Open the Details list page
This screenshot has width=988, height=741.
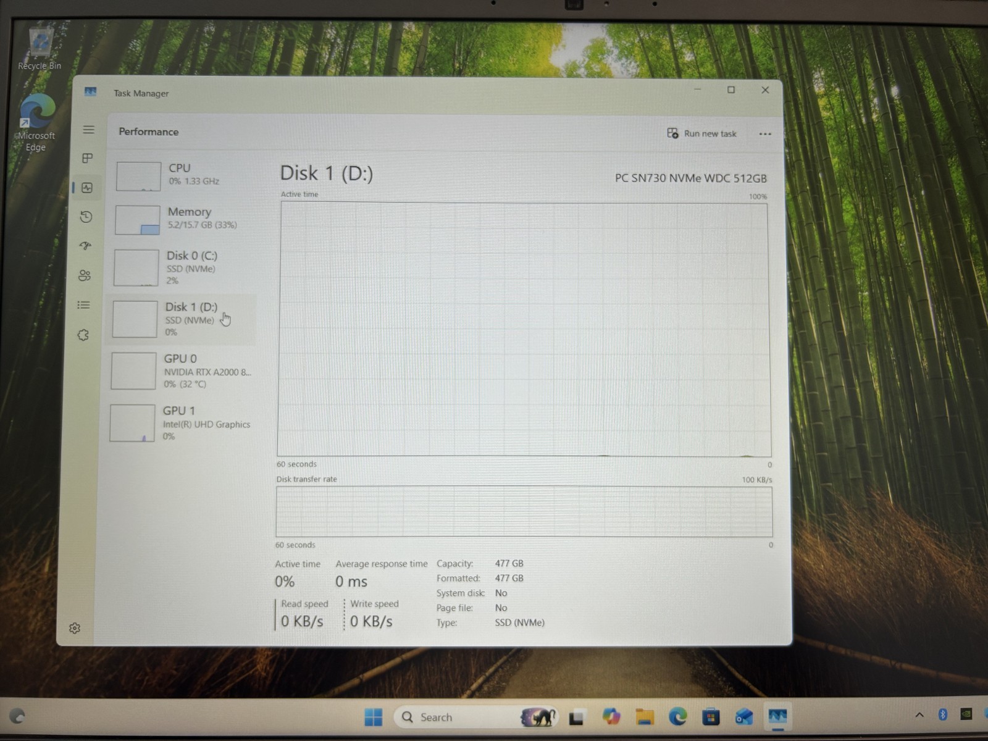pyautogui.click(x=84, y=305)
